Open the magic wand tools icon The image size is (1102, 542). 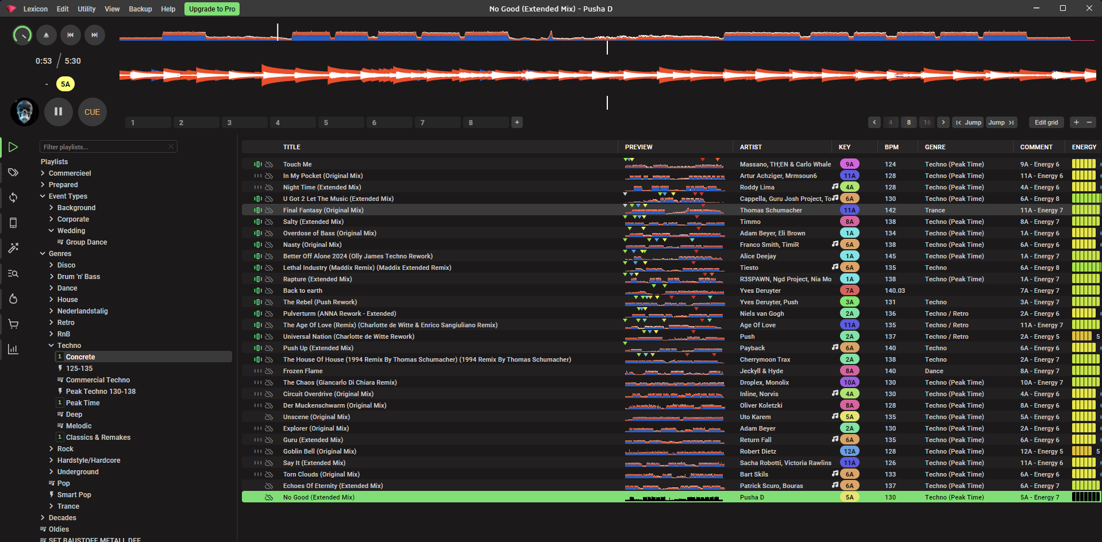[13, 248]
